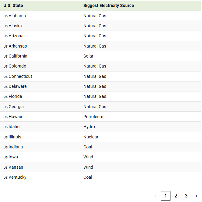Viewport: 202px width, 202px height.
Task: Click Nuclear source for Illinois
Action: coord(91,137)
